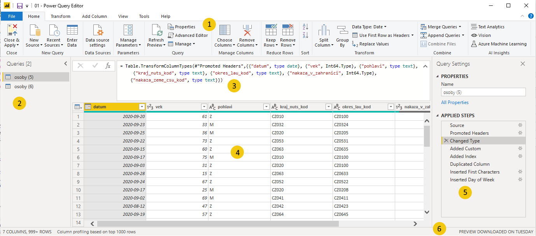Click the All Properties link

[455, 102]
